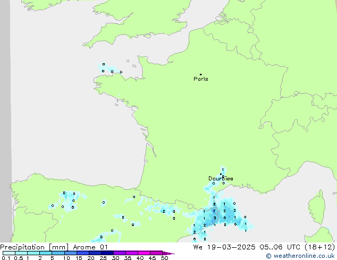
Task: Select the lightest 0.1–0.5 mm legend swatch
Action: click(x=9, y=253)
